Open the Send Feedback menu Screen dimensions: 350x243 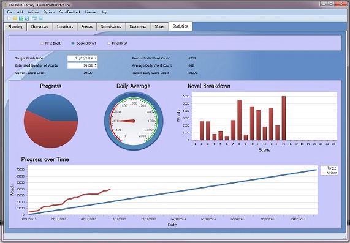coord(70,12)
